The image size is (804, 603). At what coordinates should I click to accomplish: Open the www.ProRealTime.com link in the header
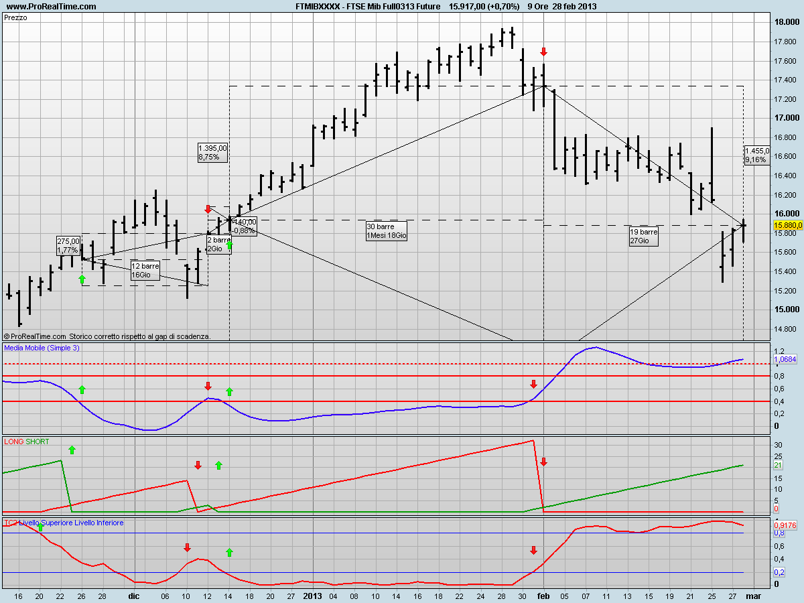(51, 7)
